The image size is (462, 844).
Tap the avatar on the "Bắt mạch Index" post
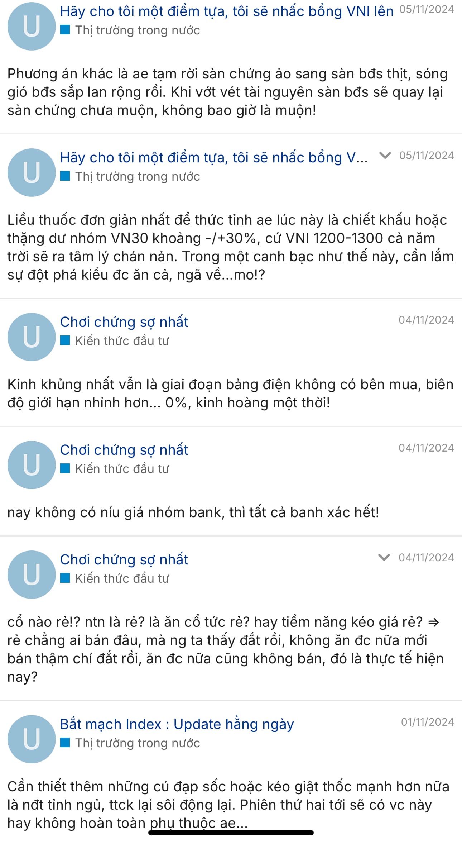[x=32, y=739]
